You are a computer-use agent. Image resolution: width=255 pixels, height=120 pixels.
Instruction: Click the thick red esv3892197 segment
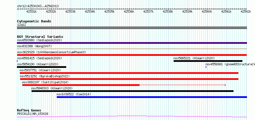81,85
